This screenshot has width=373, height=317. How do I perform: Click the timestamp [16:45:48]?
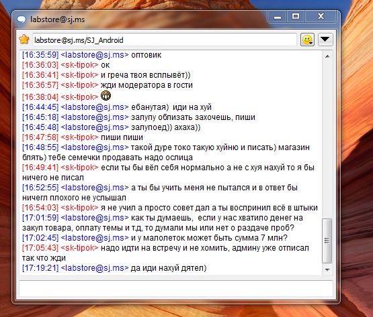click(40, 127)
